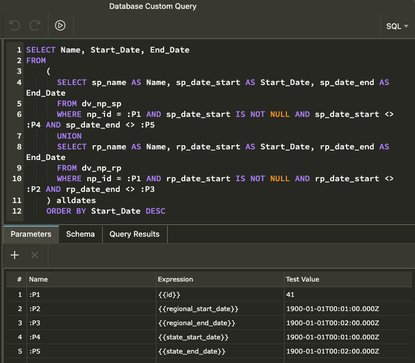Remove the parameter with the X icon
Screen dimensions: 415x363
(x=34, y=255)
